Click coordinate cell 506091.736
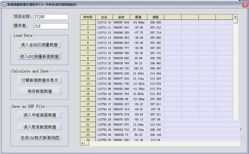 pyautogui.click(x=121, y=84)
